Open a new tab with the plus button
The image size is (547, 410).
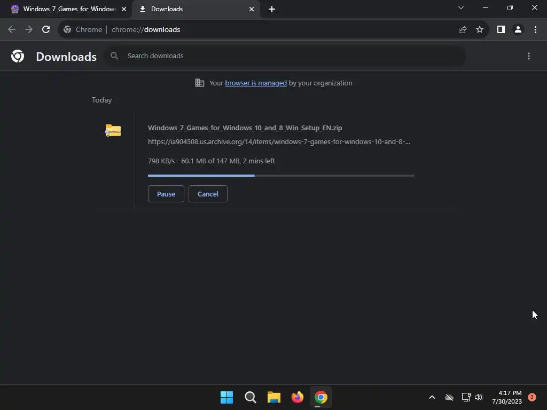(x=272, y=9)
